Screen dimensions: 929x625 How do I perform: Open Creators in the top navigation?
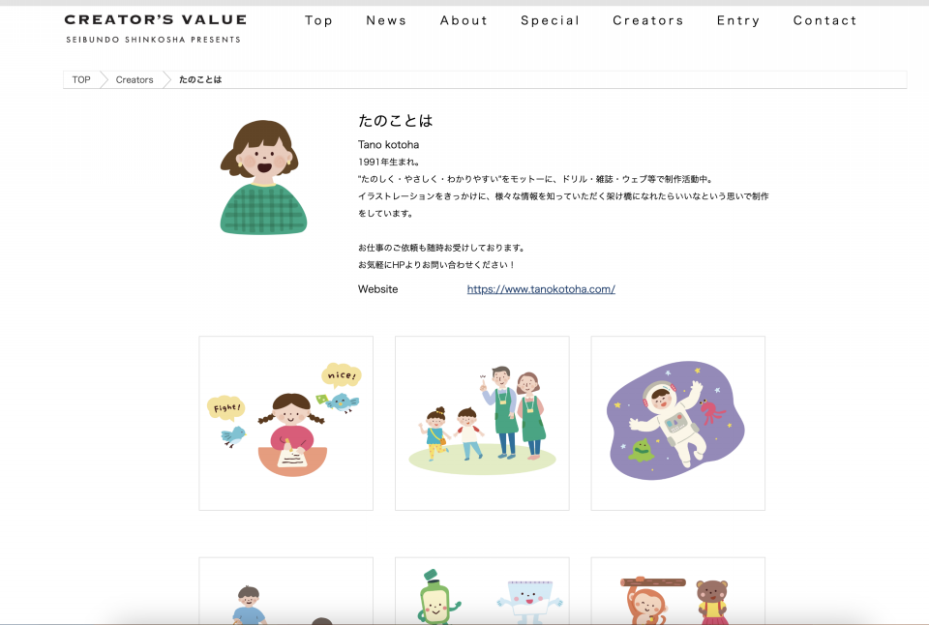tap(648, 20)
